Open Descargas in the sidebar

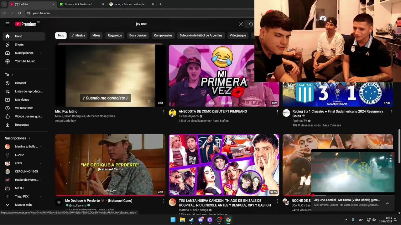tap(24, 125)
